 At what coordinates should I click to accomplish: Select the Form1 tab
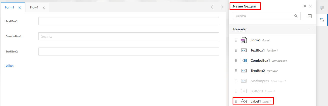[x=10, y=7]
